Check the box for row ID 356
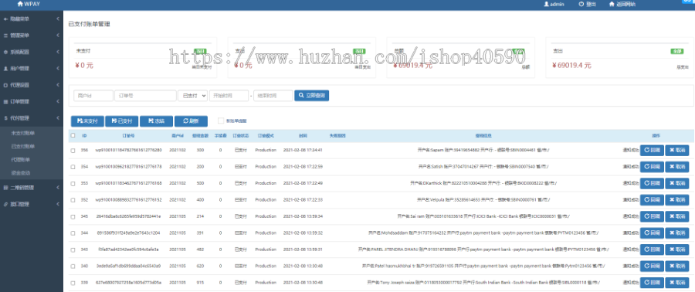The image size is (695, 292). [73, 150]
